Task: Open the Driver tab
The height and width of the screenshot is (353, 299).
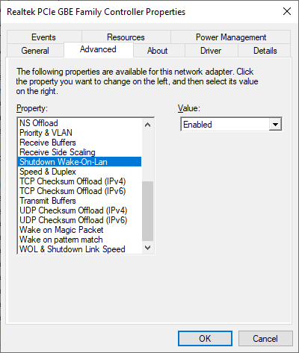Action: [211, 51]
